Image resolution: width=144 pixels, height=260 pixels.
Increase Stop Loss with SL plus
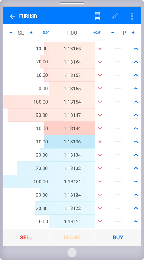pos(31,33)
